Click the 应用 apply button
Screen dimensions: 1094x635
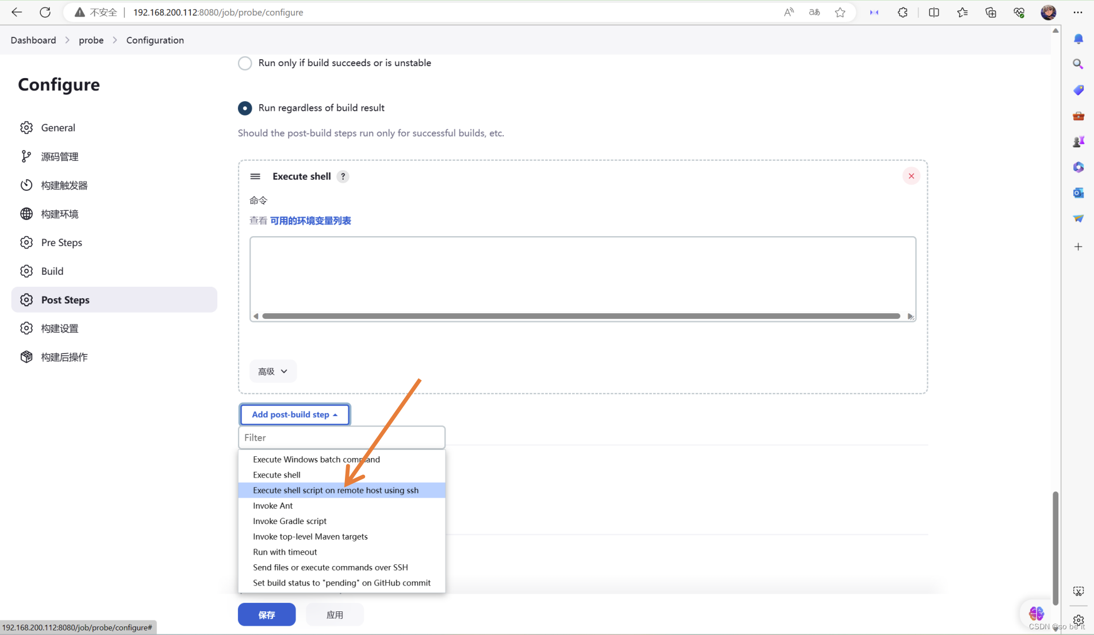click(335, 614)
